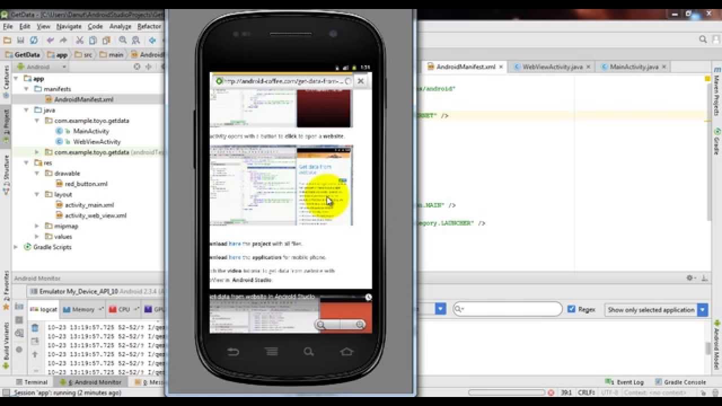Image resolution: width=722 pixels, height=406 pixels.
Task: Click the first 'here' link for project download
Action: (235, 244)
